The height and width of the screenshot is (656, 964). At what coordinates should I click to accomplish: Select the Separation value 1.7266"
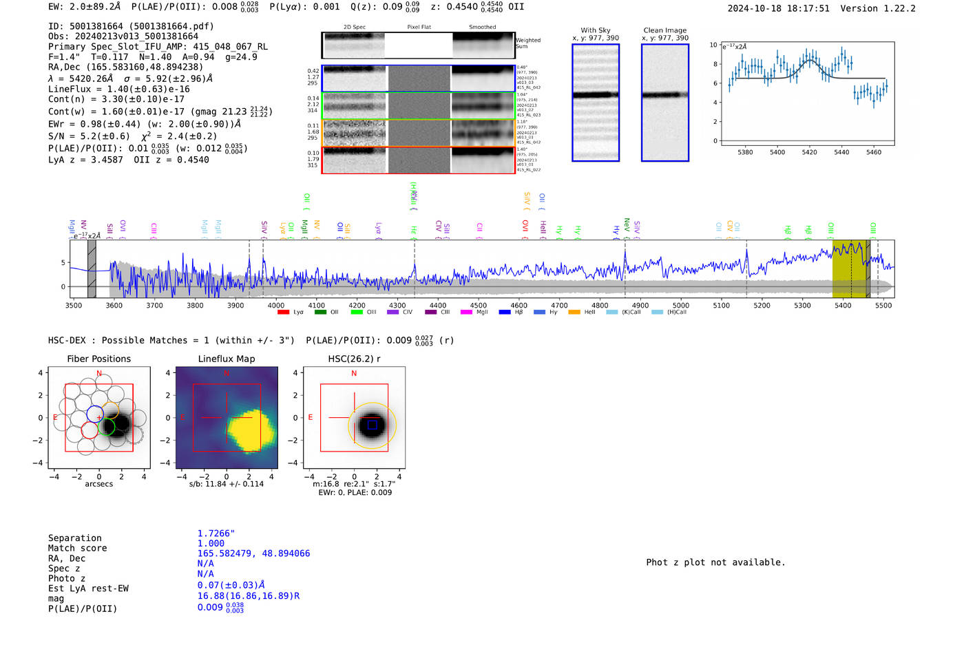216,533
